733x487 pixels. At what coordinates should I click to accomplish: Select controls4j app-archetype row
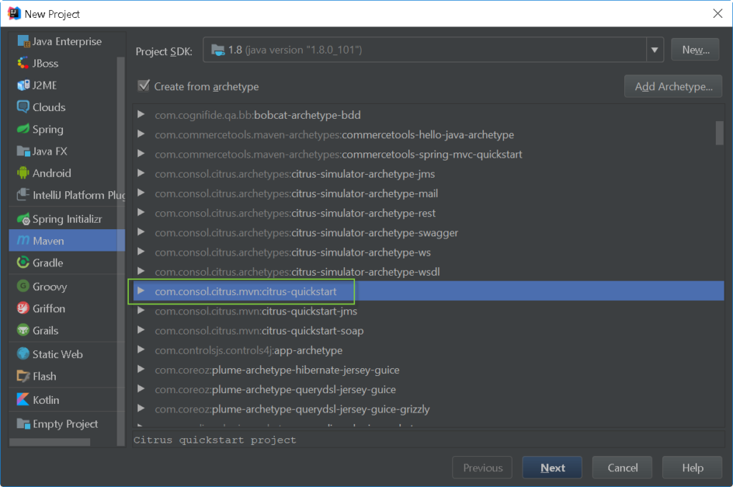point(428,350)
